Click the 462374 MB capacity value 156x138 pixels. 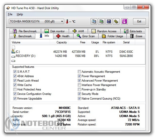pyautogui.click(x=60, y=52)
